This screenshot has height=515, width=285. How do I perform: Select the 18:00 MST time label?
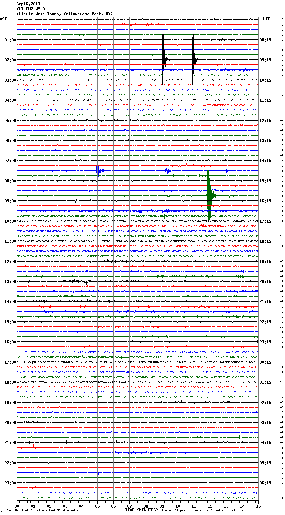[10, 382]
